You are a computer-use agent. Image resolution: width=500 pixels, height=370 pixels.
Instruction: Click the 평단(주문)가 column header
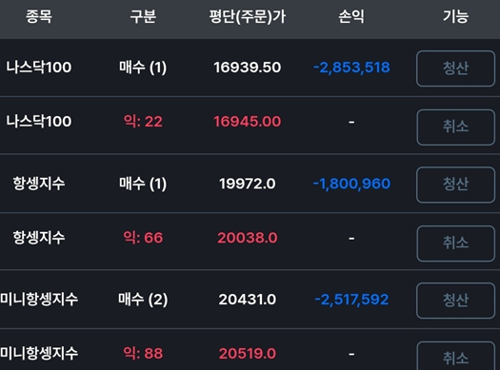point(247,16)
